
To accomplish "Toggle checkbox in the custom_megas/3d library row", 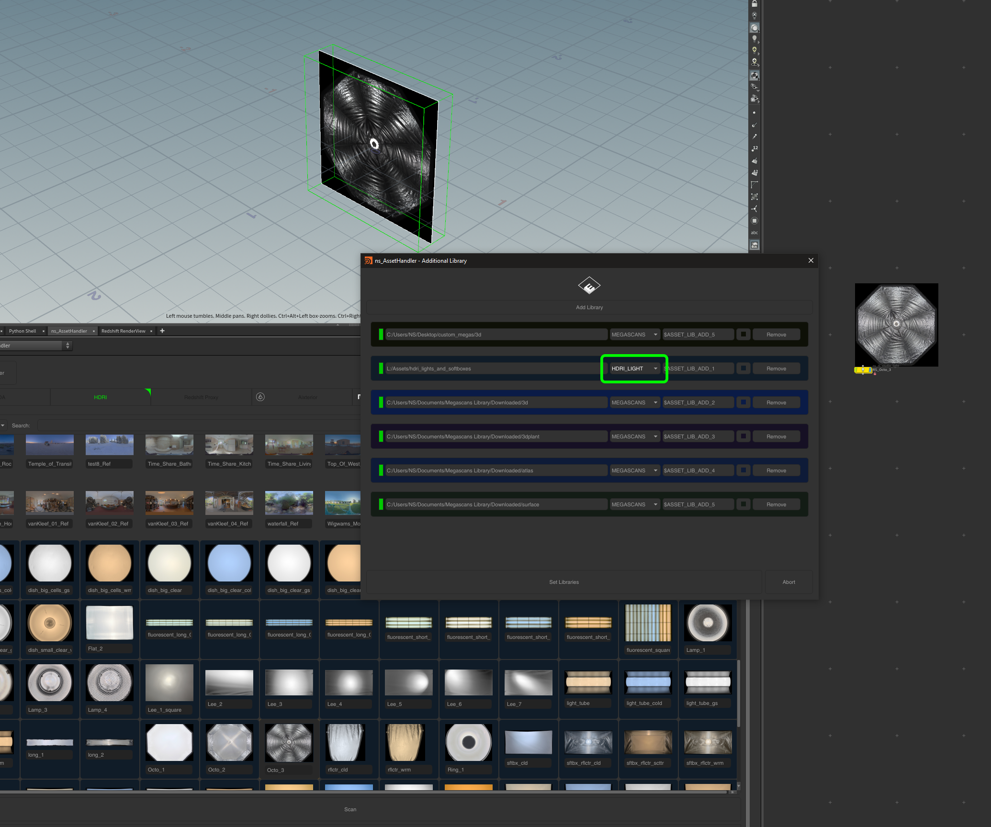I will point(743,335).
